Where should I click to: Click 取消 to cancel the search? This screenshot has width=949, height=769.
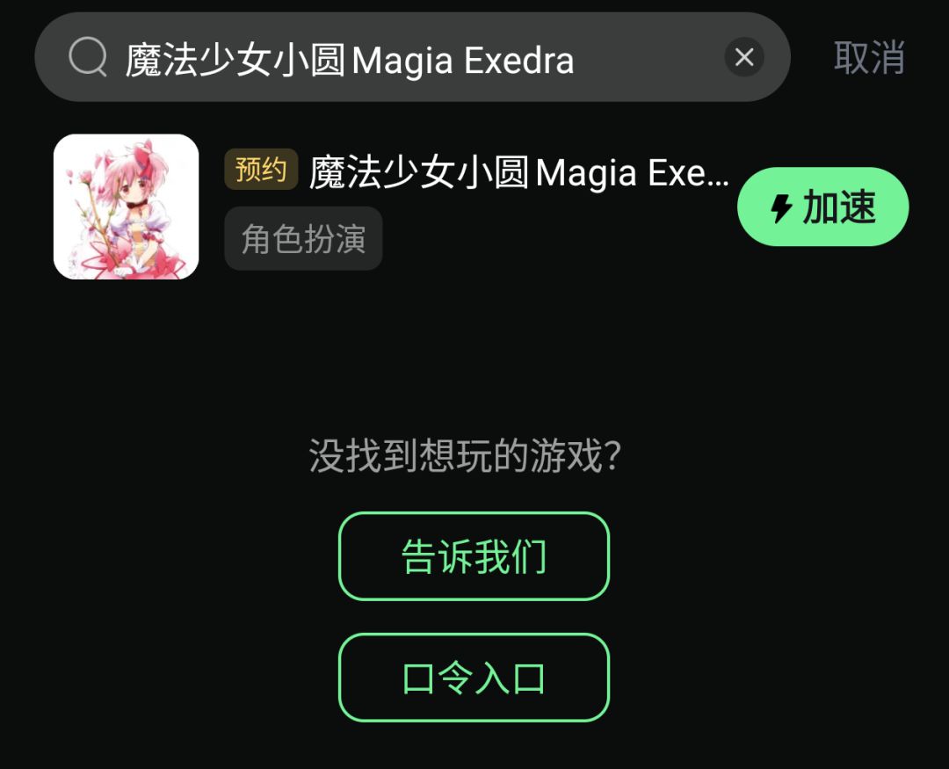coord(869,57)
